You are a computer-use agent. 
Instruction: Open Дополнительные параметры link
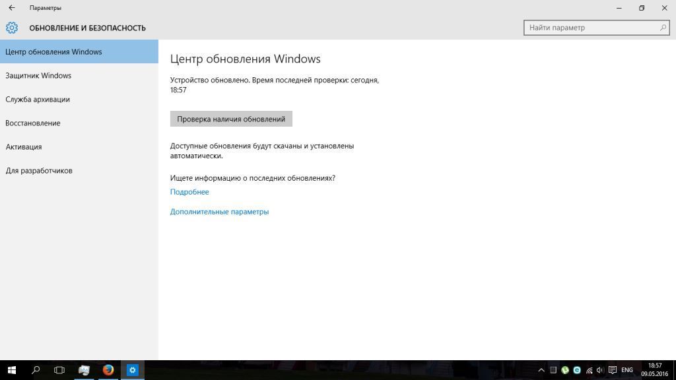click(219, 212)
